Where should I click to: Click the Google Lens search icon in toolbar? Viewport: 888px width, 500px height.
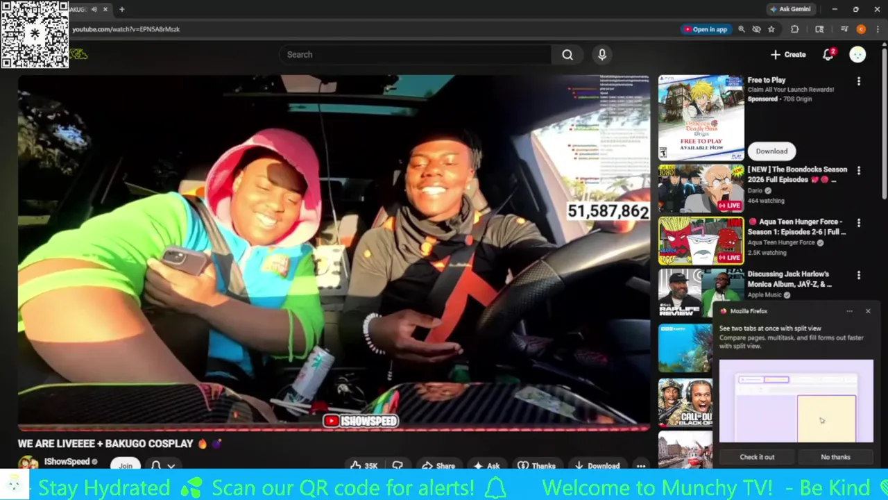pyautogui.click(x=819, y=29)
